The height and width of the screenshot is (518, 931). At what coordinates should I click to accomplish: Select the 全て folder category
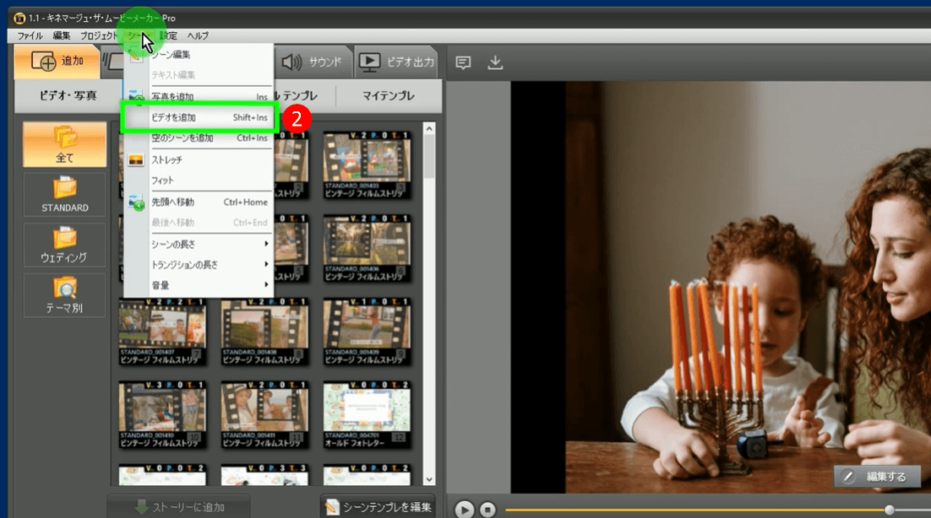pyautogui.click(x=65, y=144)
